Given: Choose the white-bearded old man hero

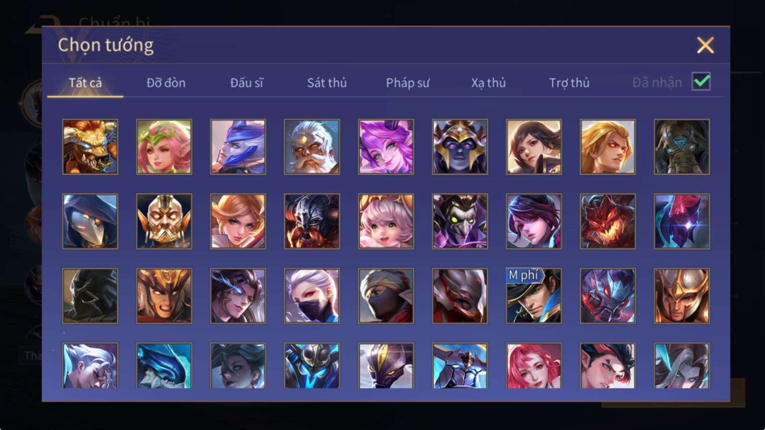Looking at the screenshot, I should pos(312,146).
